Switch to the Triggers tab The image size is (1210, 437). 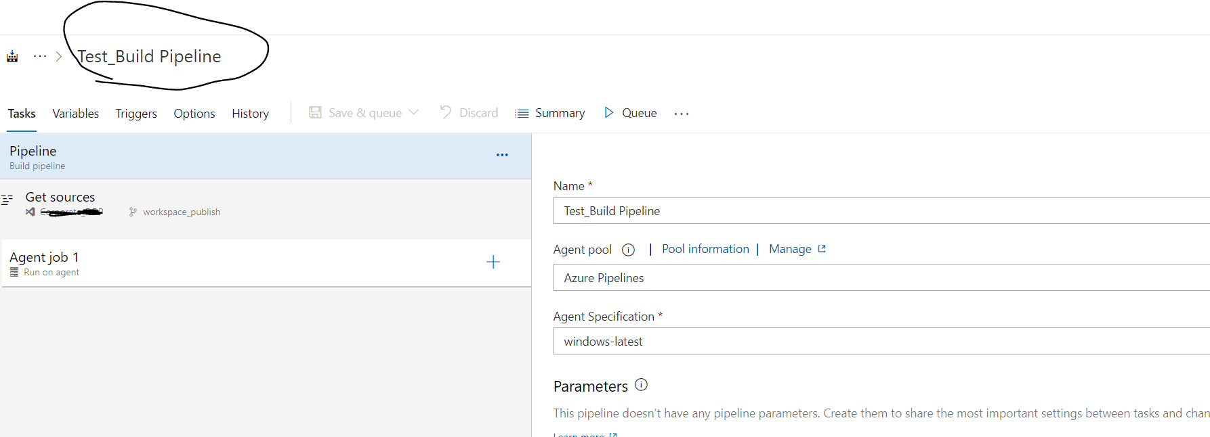tap(136, 114)
